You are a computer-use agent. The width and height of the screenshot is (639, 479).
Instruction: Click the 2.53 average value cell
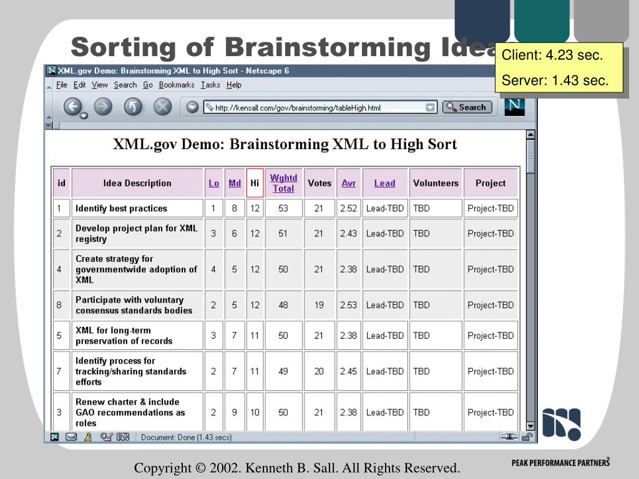[348, 305]
